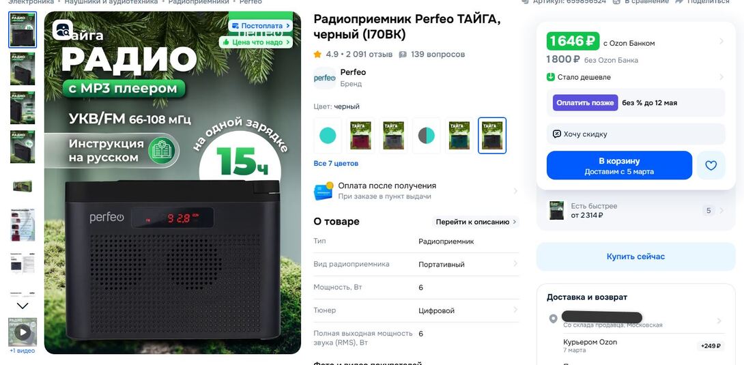744x365 pixels.
Task: Open Наушники и аудиотехника breadcrumb
Action: pos(111,2)
